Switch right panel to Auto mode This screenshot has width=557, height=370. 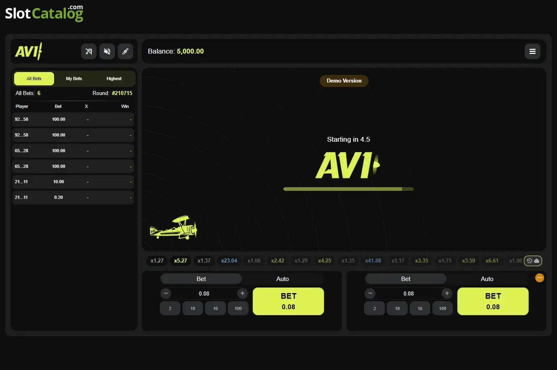tap(487, 279)
